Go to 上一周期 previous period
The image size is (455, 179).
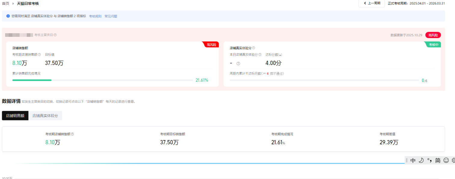(372, 3)
